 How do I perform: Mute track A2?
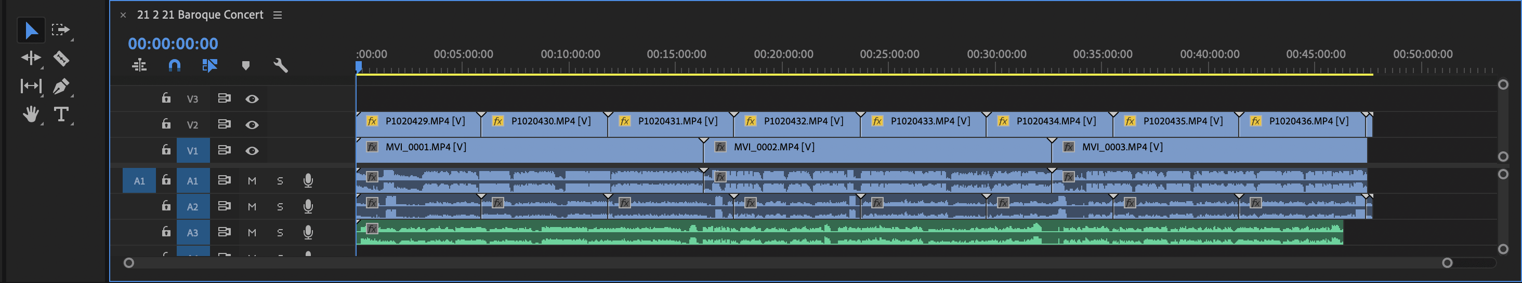pyautogui.click(x=252, y=207)
